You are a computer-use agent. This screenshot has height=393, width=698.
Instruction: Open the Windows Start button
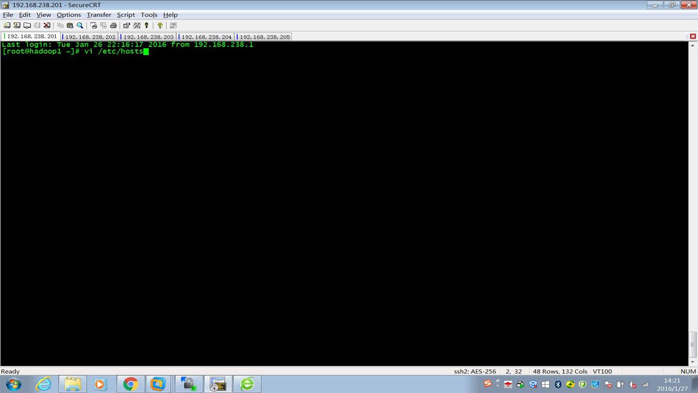click(13, 384)
